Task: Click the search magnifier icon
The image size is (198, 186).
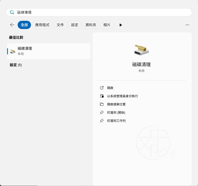Action: click(x=12, y=12)
